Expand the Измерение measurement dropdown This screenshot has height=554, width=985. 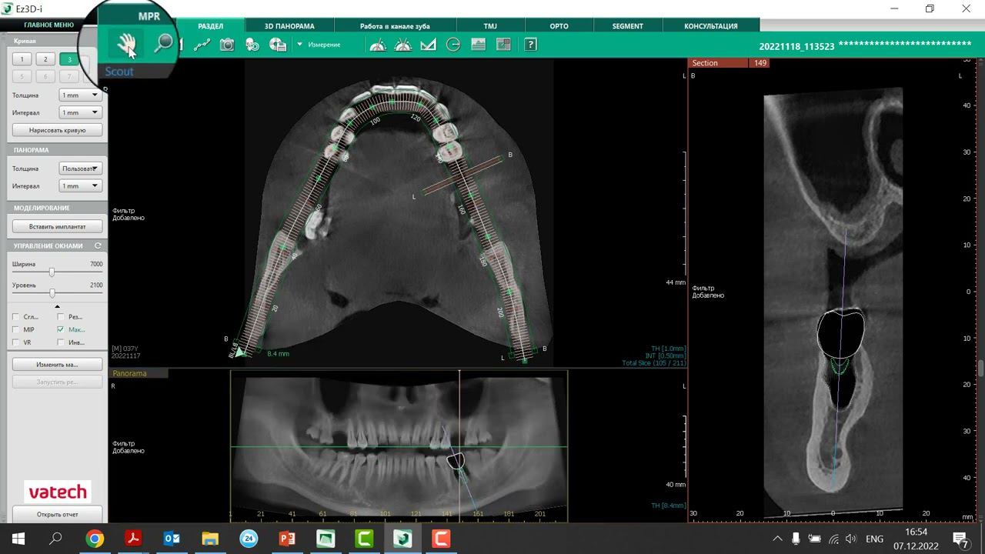pos(299,45)
